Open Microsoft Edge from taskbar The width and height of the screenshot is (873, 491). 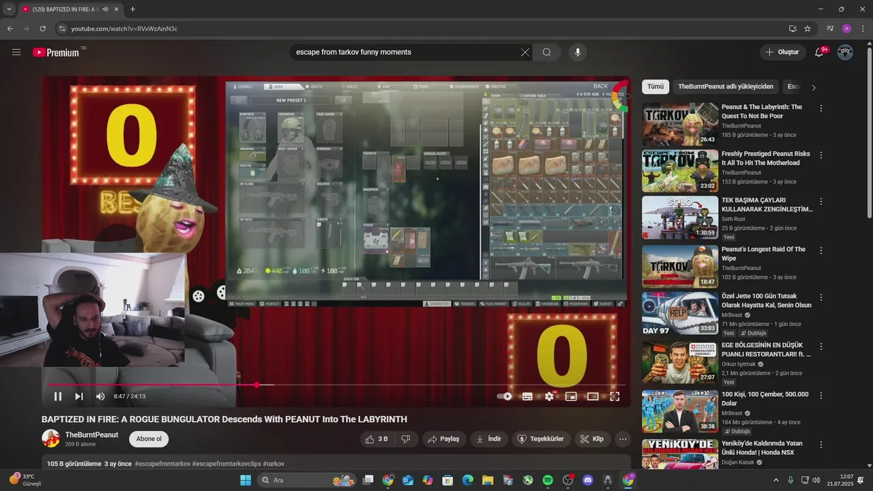coord(468,480)
